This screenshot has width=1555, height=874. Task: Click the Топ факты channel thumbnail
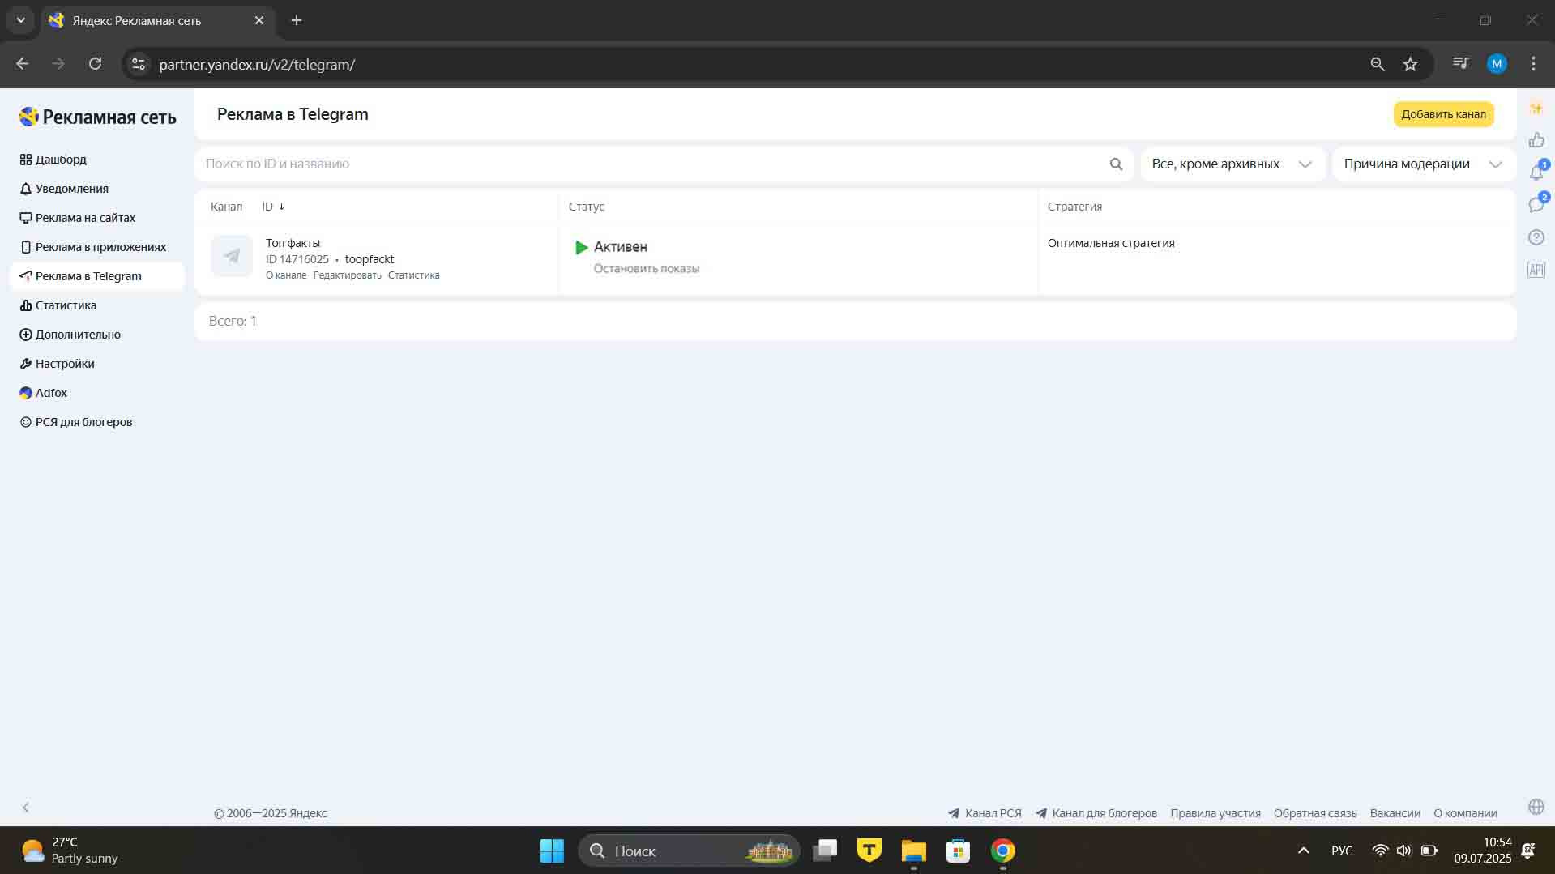click(232, 256)
